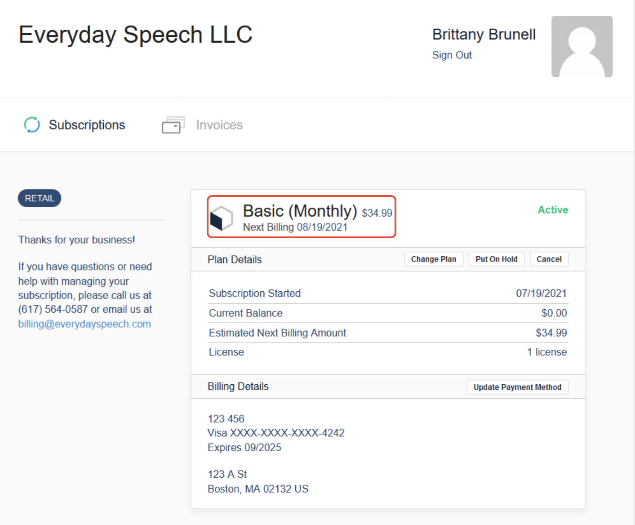This screenshot has width=635, height=525.
Task: Click the Basic (Monthly) plan title
Action: 300,211
